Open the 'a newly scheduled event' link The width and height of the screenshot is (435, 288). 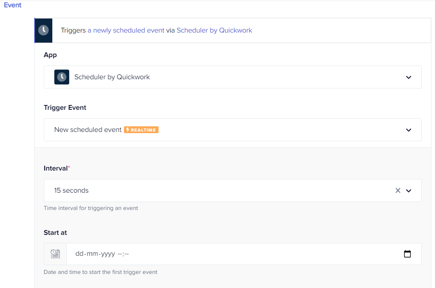[126, 30]
